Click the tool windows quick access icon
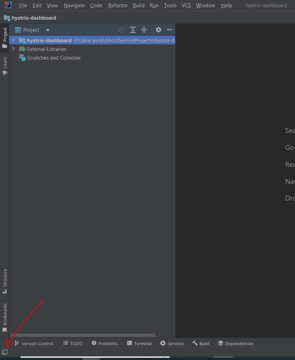Image resolution: width=295 pixels, height=360 pixels. (5, 352)
